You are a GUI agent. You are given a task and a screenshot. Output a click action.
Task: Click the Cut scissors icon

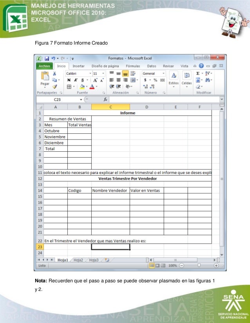click(54, 74)
